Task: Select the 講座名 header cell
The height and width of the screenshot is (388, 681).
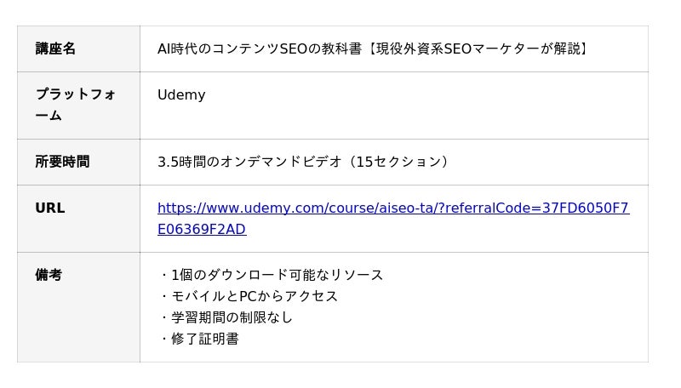Action: coord(78,48)
